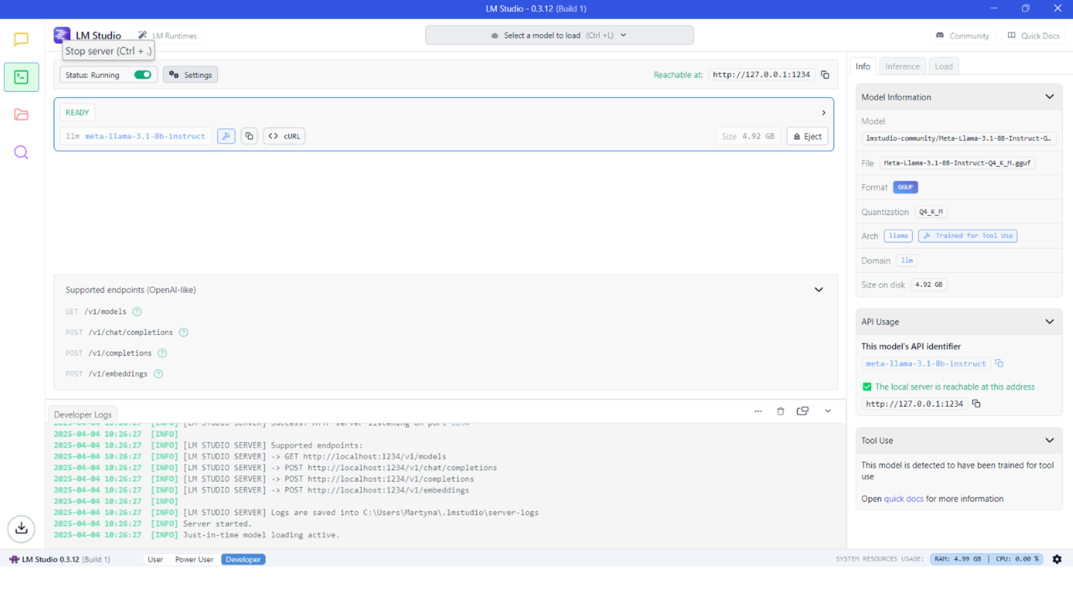Open the Chat panel in the sidebar

pos(21,39)
